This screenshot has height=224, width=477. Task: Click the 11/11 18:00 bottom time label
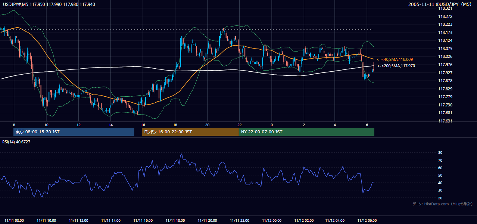(x=175, y=221)
